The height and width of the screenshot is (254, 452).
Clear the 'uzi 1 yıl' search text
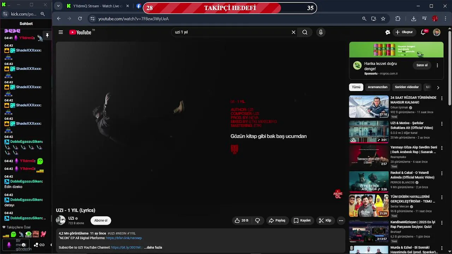point(293,32)
